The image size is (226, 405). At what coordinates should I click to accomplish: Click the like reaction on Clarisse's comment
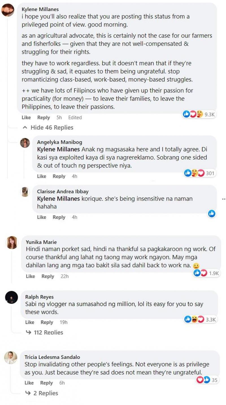click(212, 214)
